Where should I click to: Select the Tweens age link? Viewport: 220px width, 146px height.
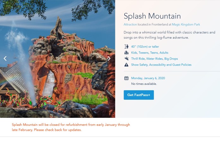point(145,53)
